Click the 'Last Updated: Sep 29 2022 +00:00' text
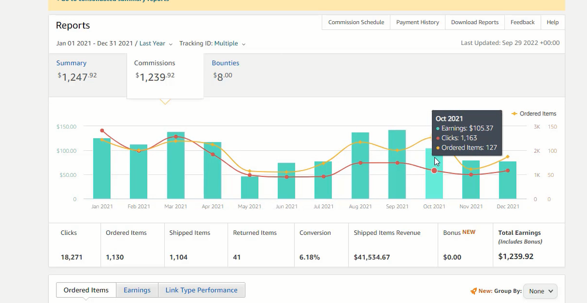The width and height of the screenshot is (587, 303). coord(510,43)
